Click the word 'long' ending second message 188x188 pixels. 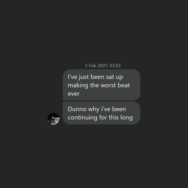126,118
